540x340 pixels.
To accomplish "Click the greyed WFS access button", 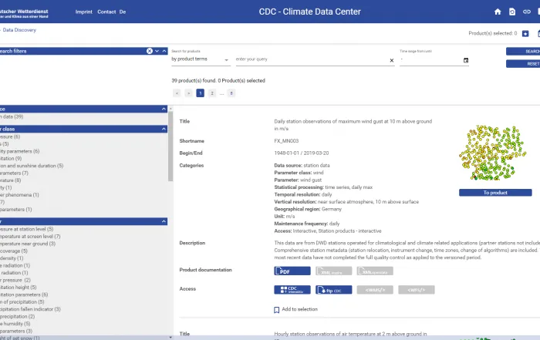I will click(417, 290).
